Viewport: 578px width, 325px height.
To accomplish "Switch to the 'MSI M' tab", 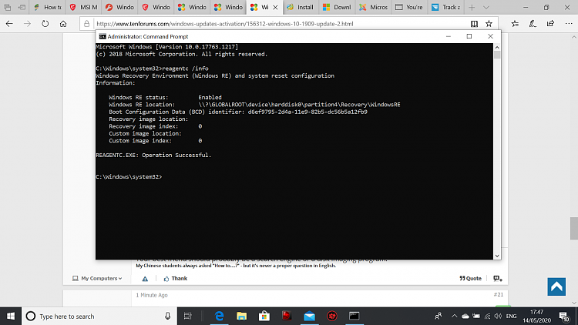I will (x=85, y=7).
